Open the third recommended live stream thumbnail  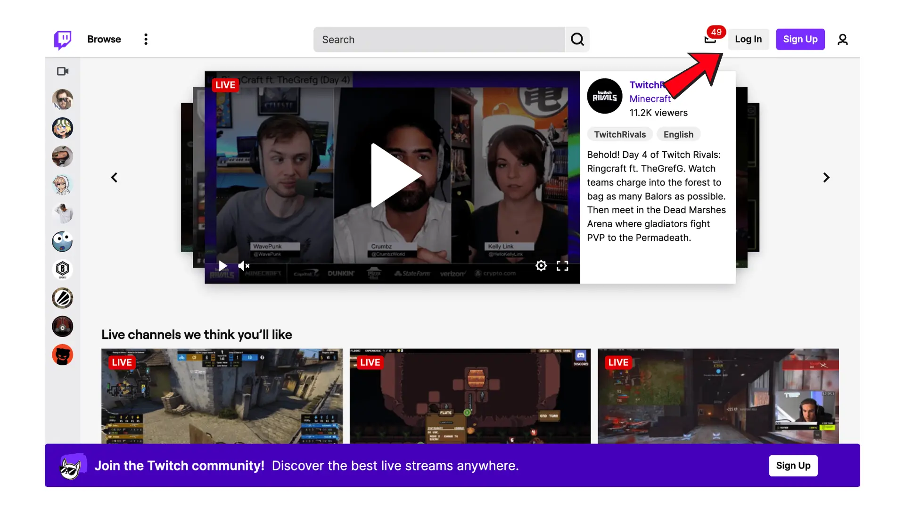coord(718,396)
